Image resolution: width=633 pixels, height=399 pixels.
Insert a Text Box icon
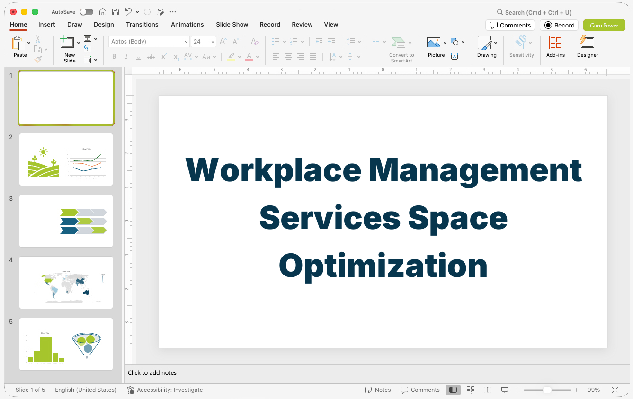tap(455, 57)
